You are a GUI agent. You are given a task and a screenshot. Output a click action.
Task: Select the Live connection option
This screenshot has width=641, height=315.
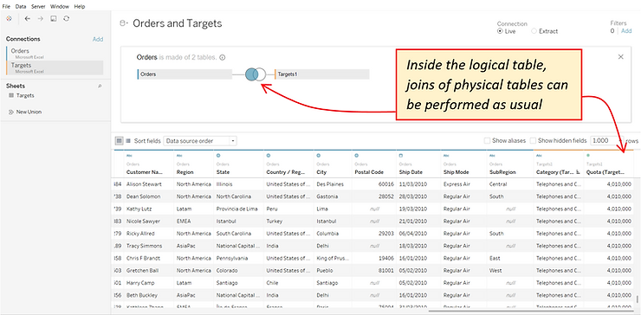point(500,31)
